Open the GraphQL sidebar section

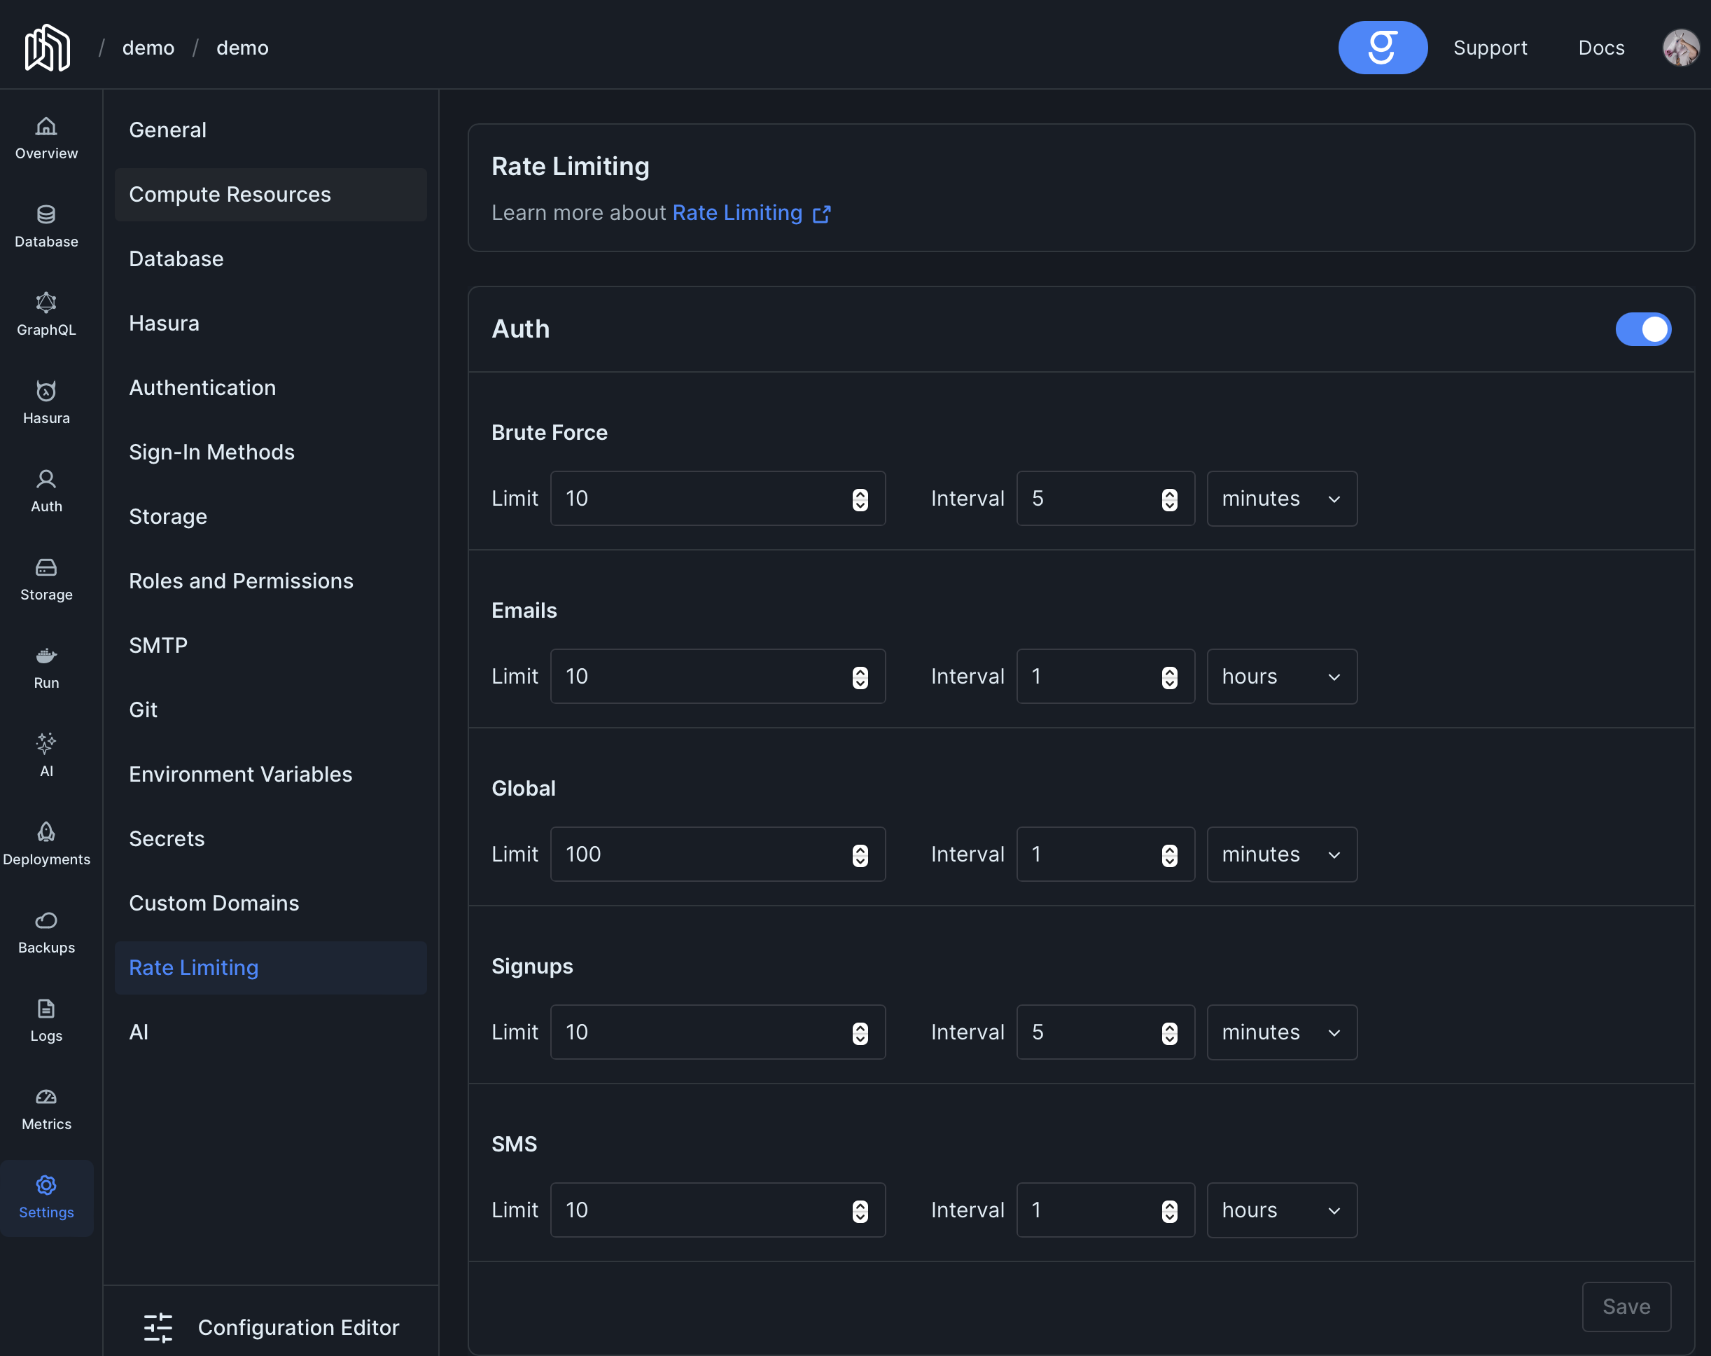coord(46,314)
